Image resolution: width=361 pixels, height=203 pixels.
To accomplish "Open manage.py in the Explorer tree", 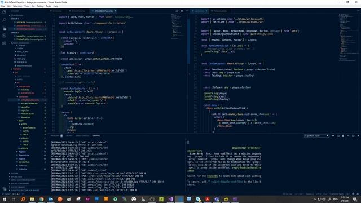I will tap(22, 62).
